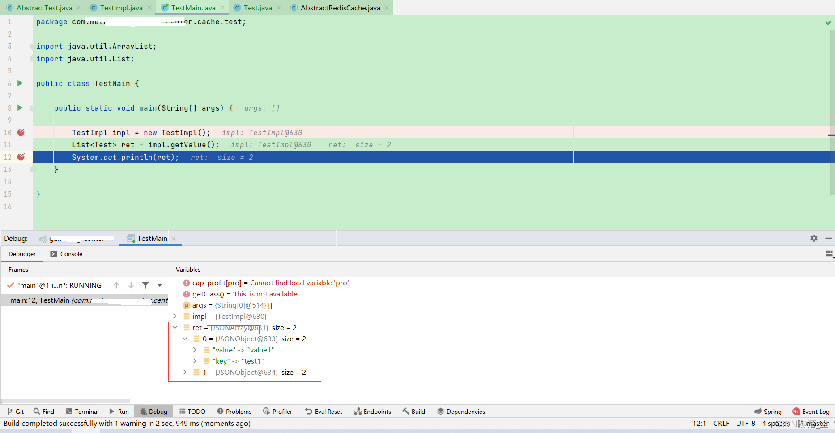Click the variable name impl on line 10
835x433 pixels.
point(121,133)
